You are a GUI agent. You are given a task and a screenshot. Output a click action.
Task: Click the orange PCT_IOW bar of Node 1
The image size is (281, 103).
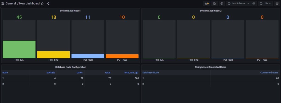122,56
